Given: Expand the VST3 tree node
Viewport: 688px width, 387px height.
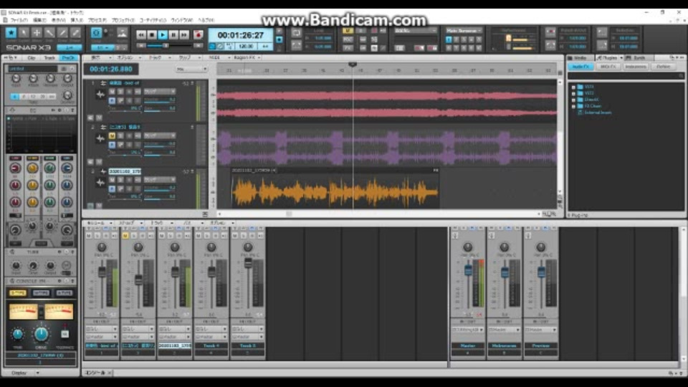Looking at the screenshot, I should tap(573, 87).
